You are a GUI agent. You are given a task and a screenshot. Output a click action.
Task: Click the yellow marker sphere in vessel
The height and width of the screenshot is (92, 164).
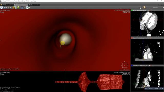pyautogui.click(x=63, y=43)
